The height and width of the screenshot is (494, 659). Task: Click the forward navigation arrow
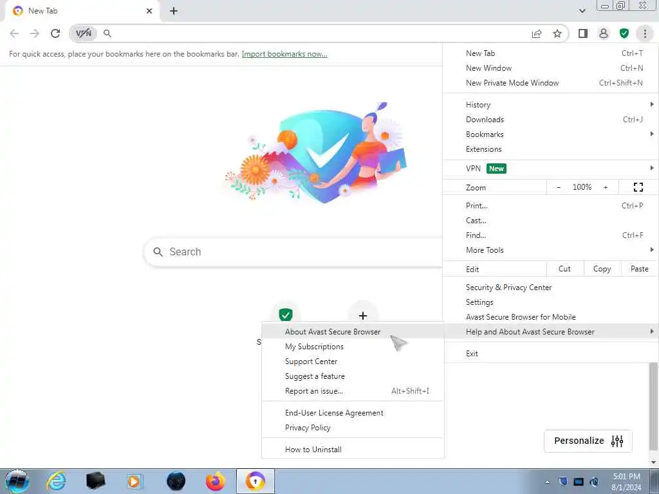coord(35,33)
